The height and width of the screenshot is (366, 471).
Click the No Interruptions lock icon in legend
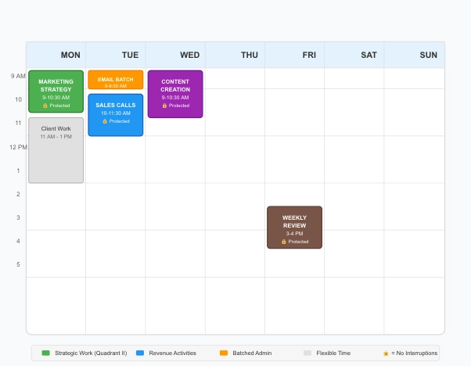tap(386, 353)
